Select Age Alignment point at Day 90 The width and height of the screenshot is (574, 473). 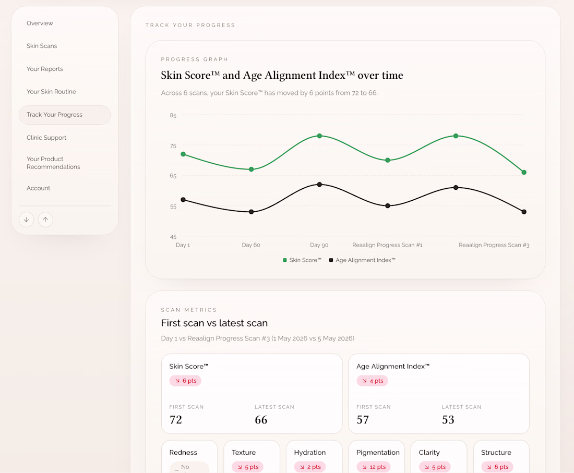tap(319, 185)
